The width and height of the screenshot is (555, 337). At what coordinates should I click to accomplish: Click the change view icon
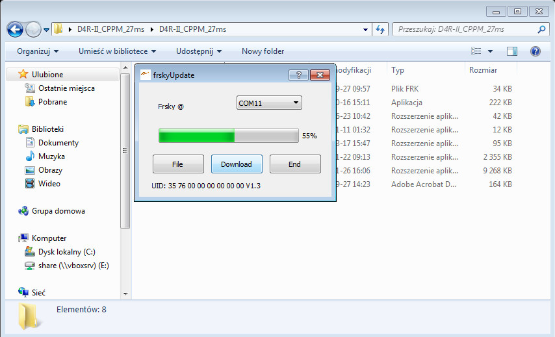point(476,51)
